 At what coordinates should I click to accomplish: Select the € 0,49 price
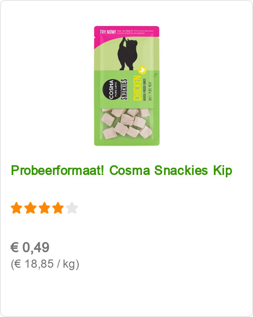[30, 247]
